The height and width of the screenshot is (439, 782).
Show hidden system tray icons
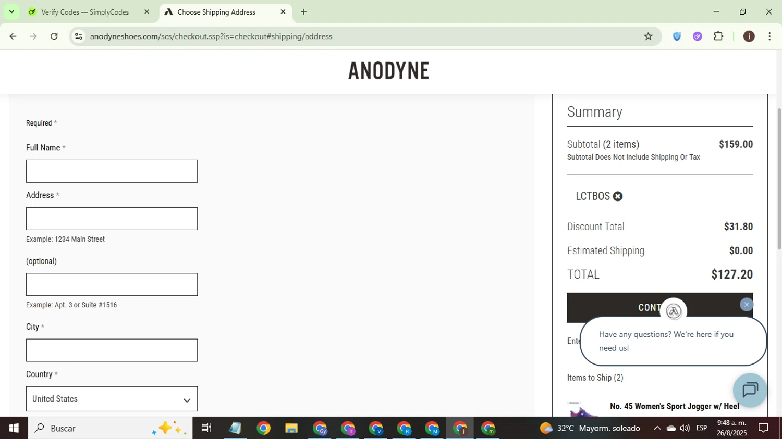pyautogui.click(x=657, y=428)
